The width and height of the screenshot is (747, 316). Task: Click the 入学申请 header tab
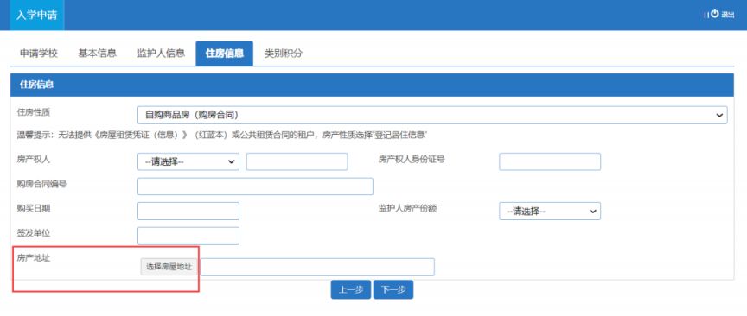pyautogui.click(x=36, y=15)
